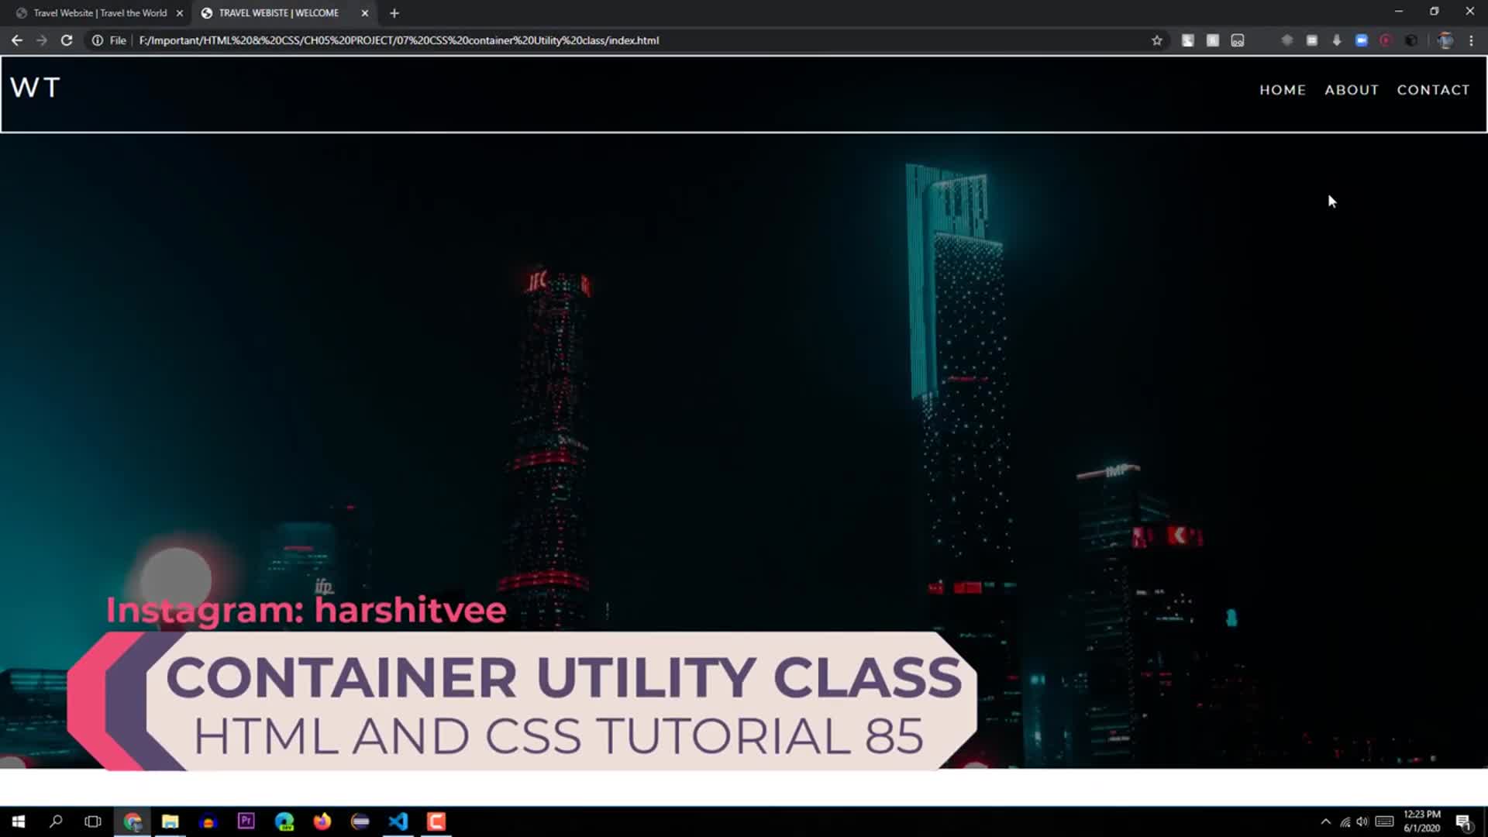Launch Firefox from the taskbar

click(x=322, y=821)
